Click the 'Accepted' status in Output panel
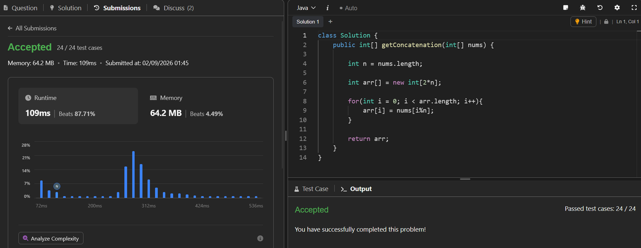The height and width of the screenshot is (248, 641). pos(311,210)
